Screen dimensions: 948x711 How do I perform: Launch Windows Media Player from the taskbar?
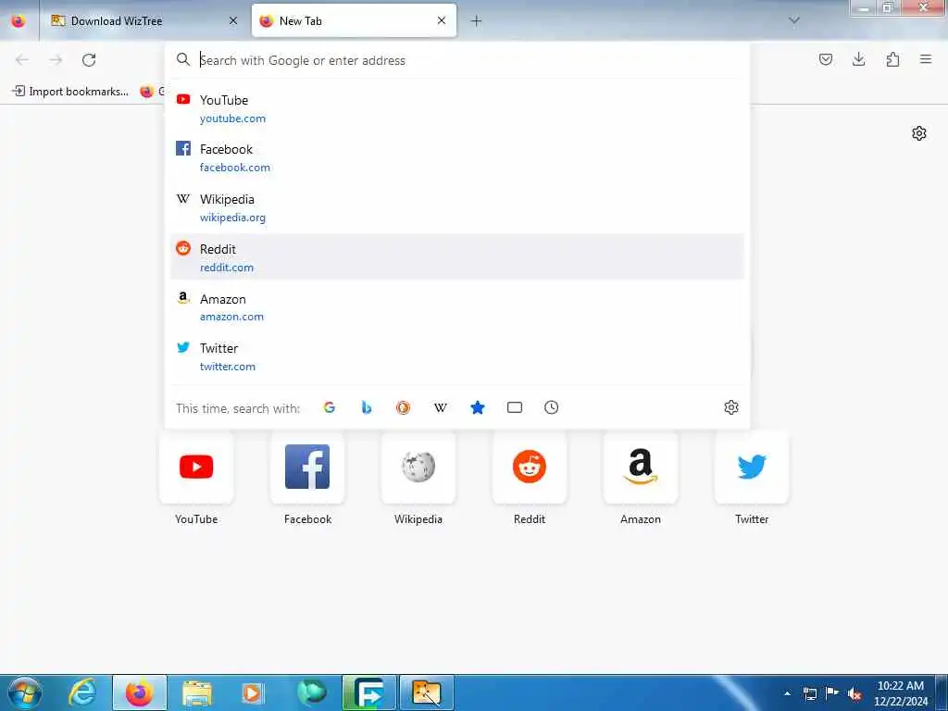[253, 692]
